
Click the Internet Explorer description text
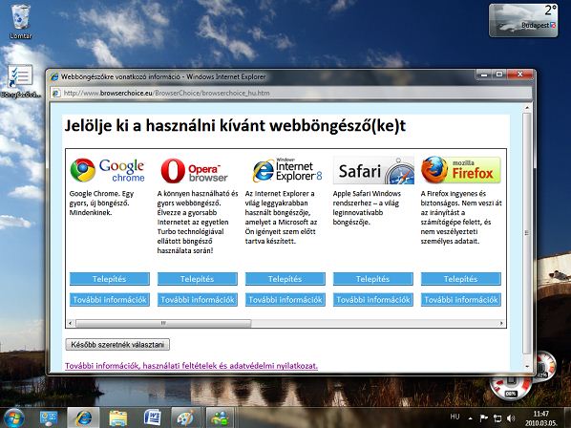pos(281,218)
